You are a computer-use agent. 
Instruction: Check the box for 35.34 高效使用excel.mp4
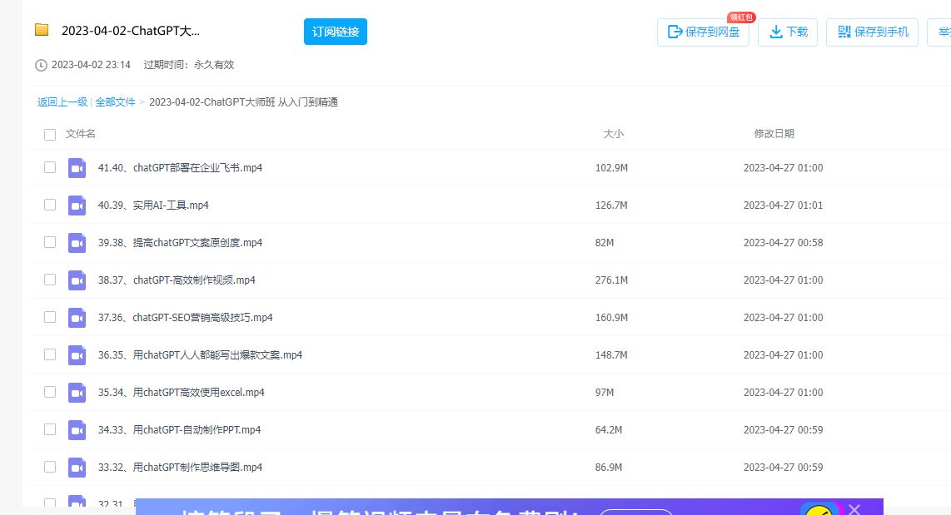50,392
